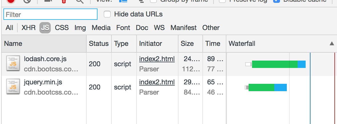Click the lodash.core.js waterfall timing bar
Image resolution: width=337 pixels, height=124 pixels.
click(275, 64)
